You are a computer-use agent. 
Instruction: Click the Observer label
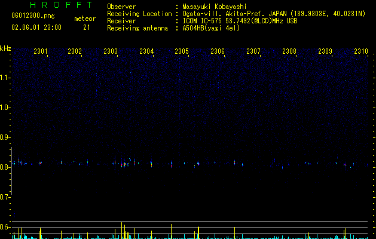pos(121,7)
